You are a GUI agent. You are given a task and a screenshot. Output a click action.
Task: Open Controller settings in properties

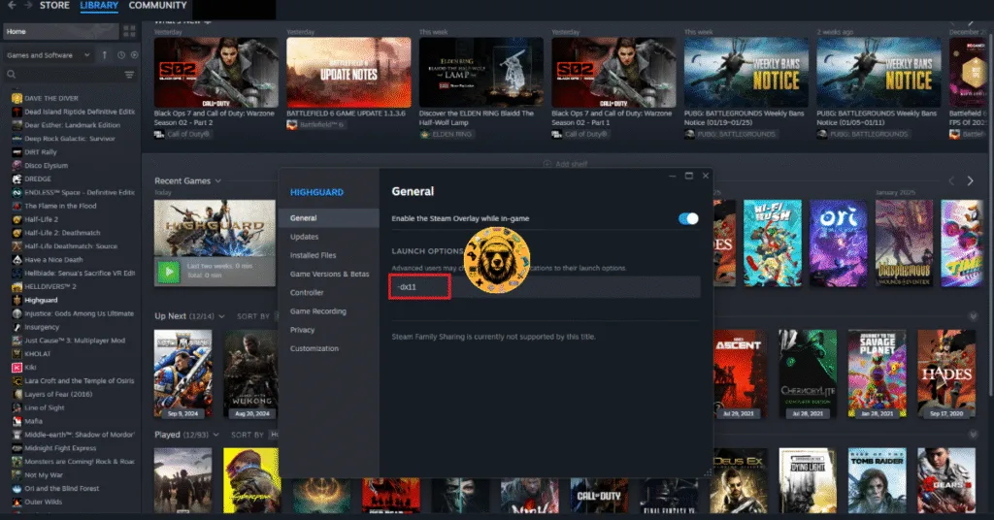click(x=329, y=293)
